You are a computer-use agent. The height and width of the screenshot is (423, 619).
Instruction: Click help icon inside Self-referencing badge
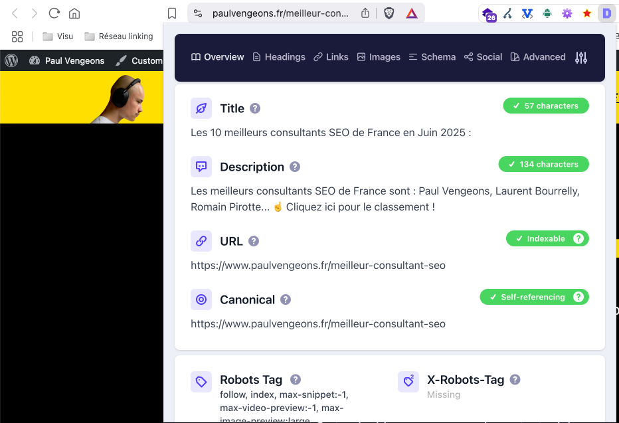coord(578,297)
